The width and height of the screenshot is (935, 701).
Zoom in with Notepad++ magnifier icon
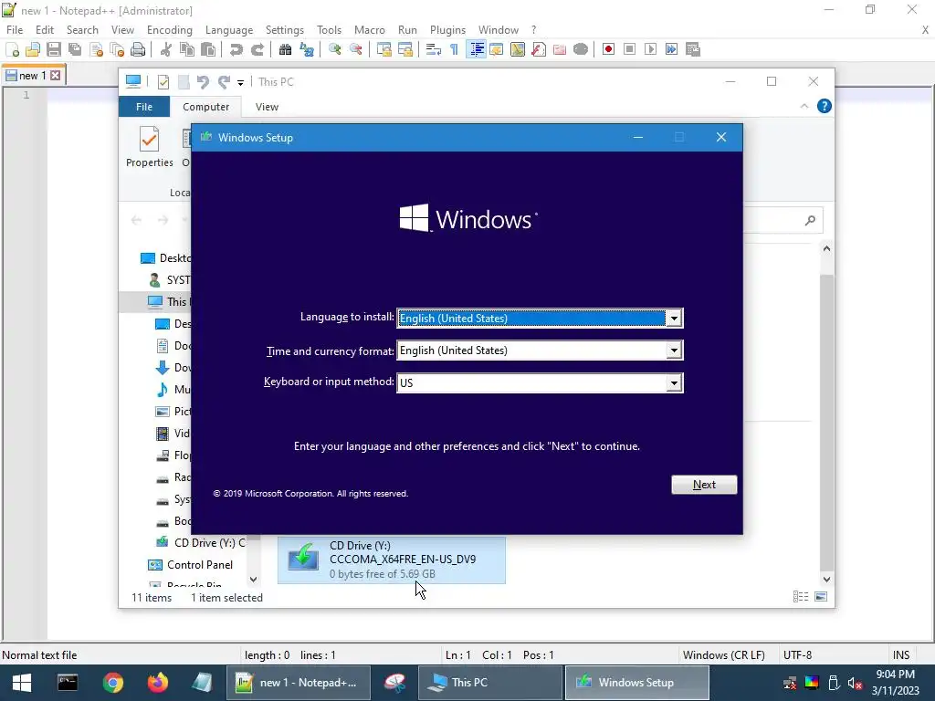[334, 49]
